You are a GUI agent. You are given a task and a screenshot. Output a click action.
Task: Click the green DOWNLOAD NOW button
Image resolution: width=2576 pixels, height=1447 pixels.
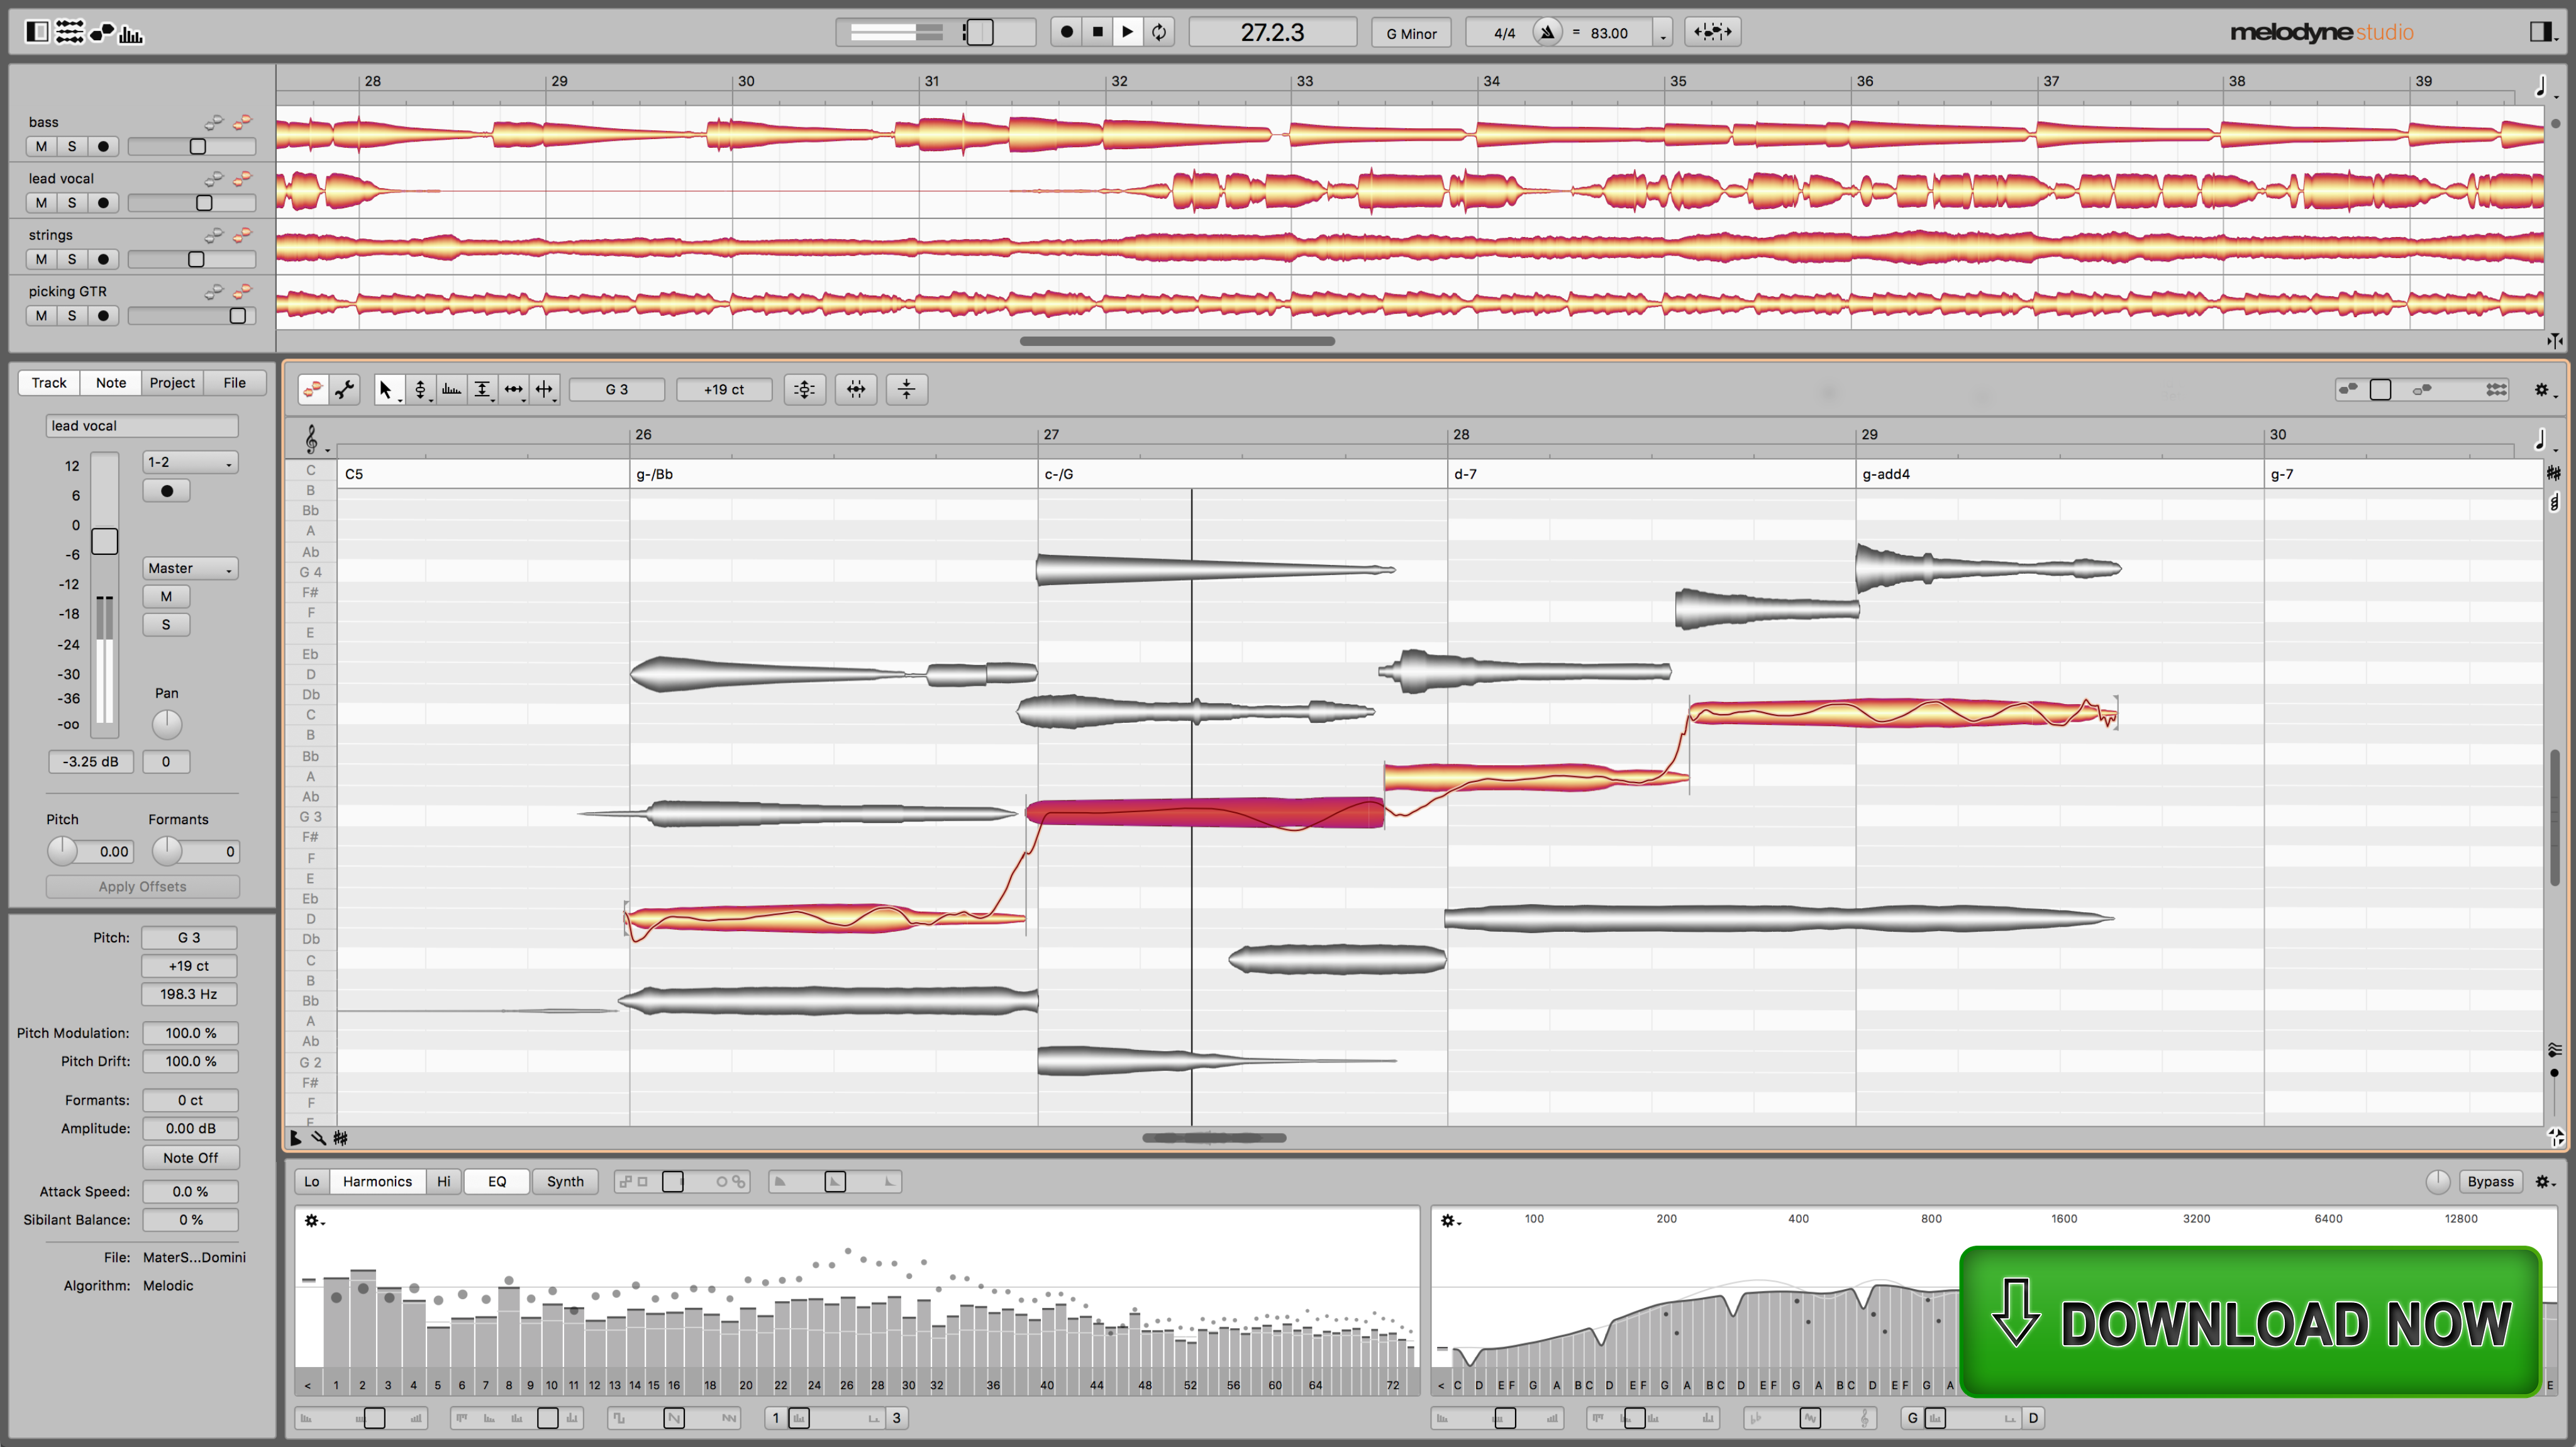2250,1322
